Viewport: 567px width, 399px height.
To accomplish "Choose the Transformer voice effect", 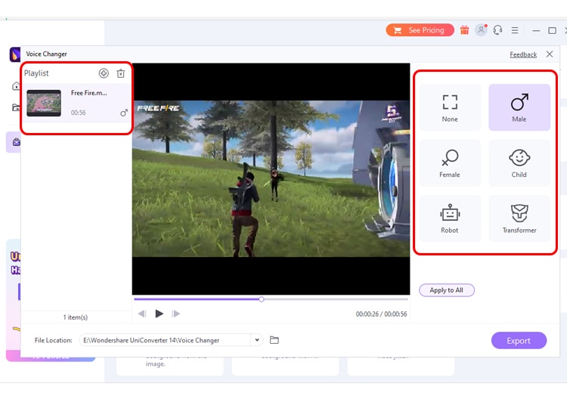I will (519, 218).
